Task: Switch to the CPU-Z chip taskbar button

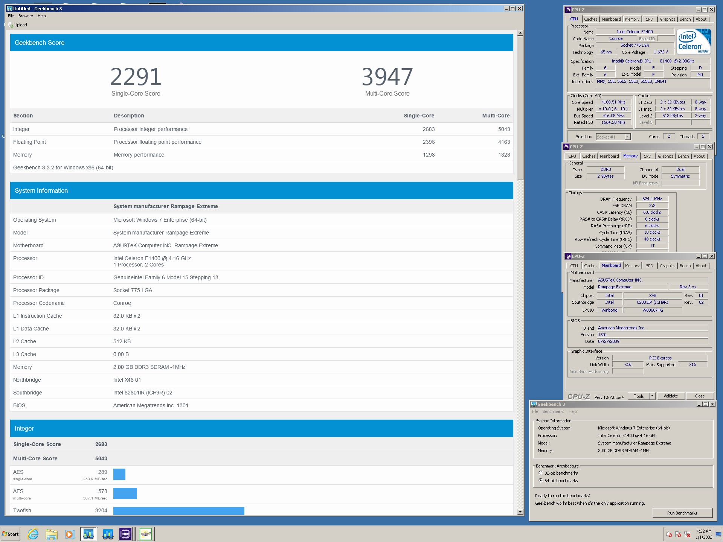Action: 125,534
